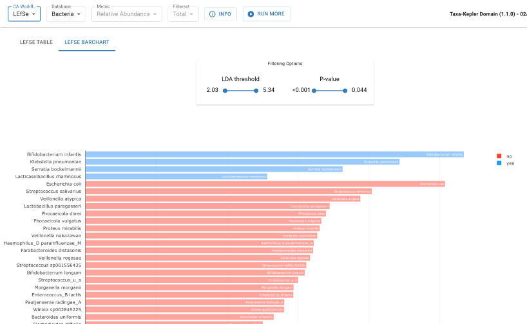Screen dimensions: 527x324
Task: Open the CA Workflow LEfSe dropdown
Action: click(x=24, y=14)
